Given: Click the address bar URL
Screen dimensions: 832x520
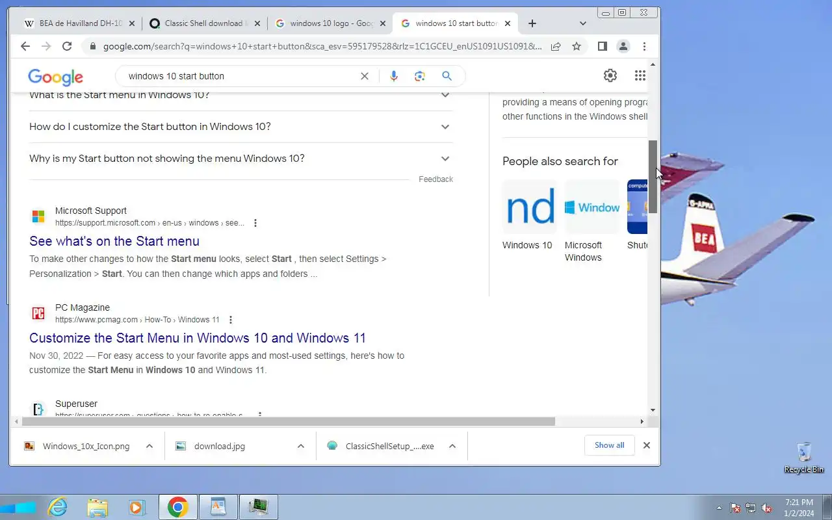Looking at the screenshot, I should (322, 46).
